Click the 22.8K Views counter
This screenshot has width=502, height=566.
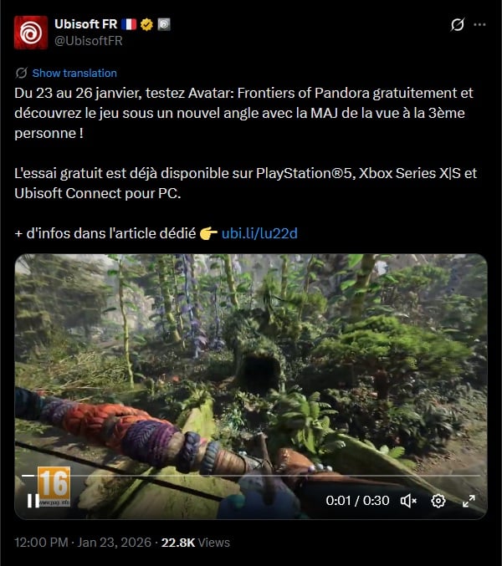click(x=196, y=543)
